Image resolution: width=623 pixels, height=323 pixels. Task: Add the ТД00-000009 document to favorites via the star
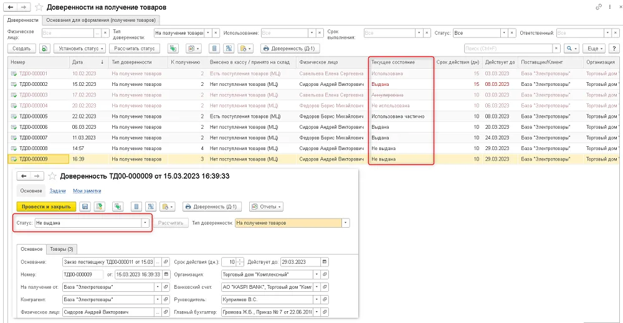click(x=52, y=176)
